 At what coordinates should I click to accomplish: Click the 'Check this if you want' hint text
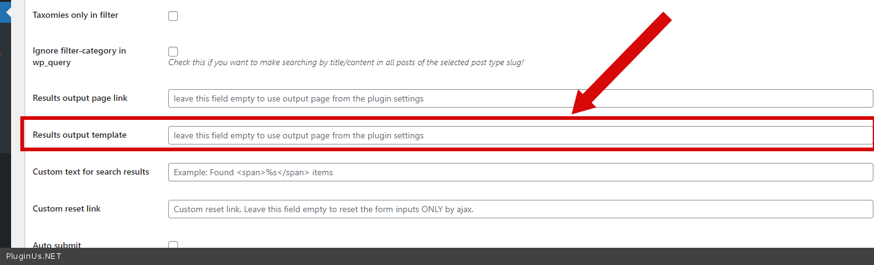pos(346,63)
